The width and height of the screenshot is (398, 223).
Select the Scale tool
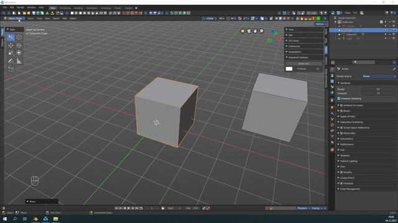tap(11, 53)
